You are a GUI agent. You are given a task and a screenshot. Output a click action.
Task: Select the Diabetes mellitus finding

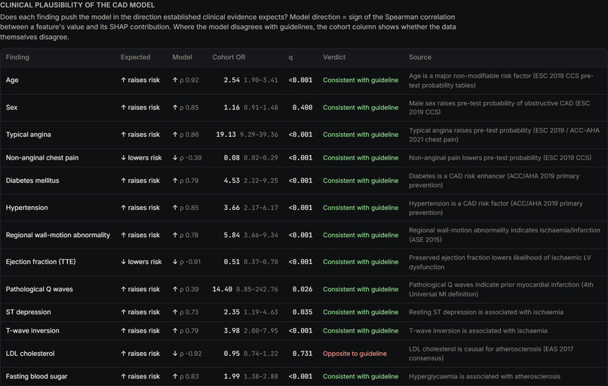coord(32,181)
